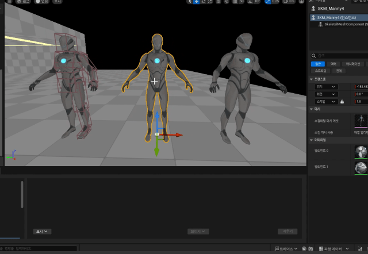Open the surface snapping options

tap(227, 1)
